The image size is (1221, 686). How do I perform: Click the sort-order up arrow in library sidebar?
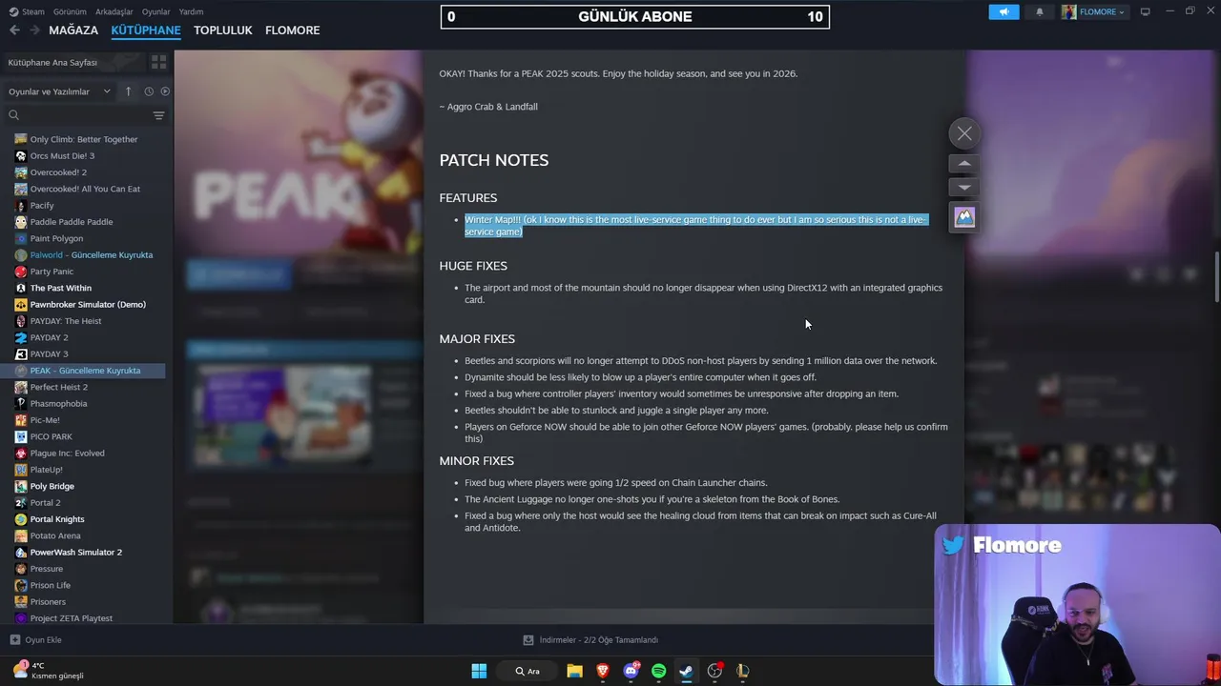click(x=128, y=91)
